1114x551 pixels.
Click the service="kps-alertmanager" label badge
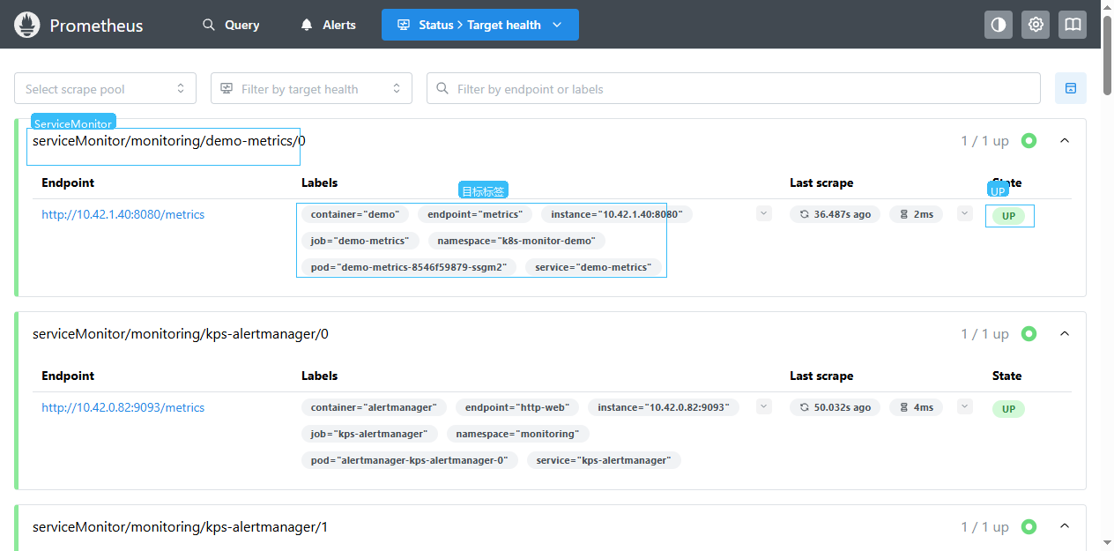[x=604, y=460]
